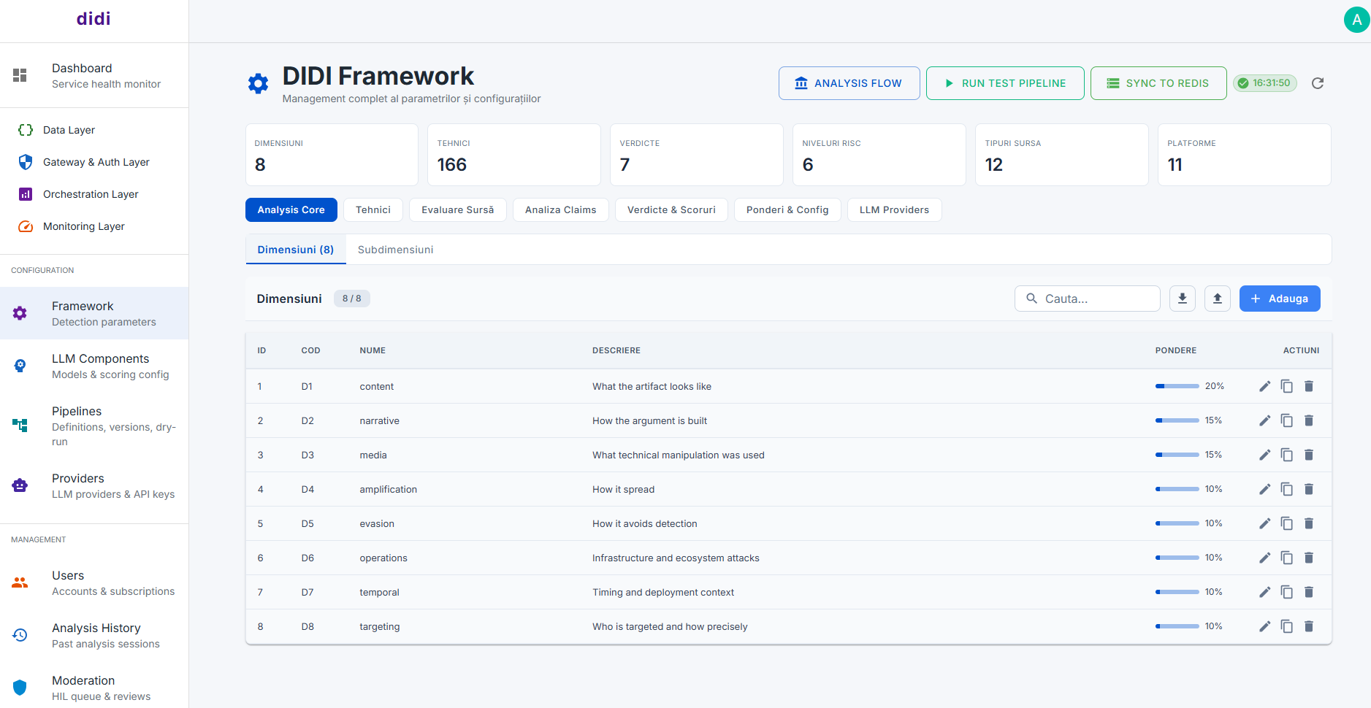
Task: Click the targeting 10% weight bar
Action: pos(1177,626)
